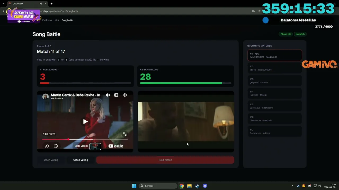
Task: Toggle closed captions on the YouTube player
Action: tap(116, 95)
